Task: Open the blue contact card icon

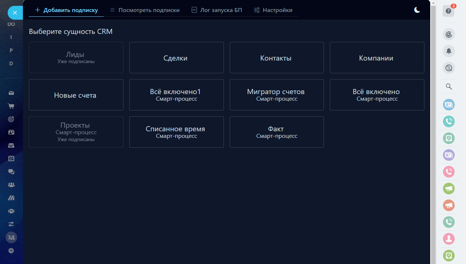Action: point(448,105)
